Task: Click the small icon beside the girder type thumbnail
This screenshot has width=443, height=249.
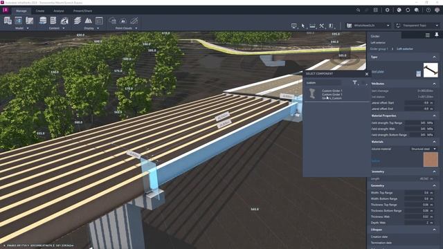Action: tap(418, 74)
